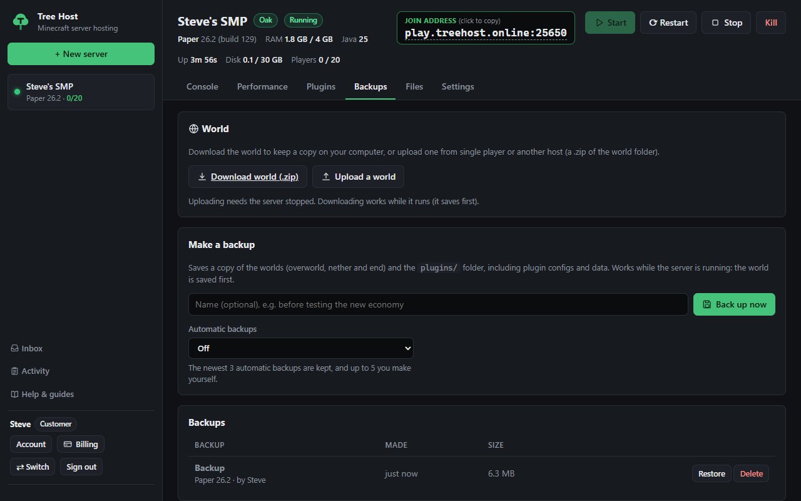Click the Inbox tray icon

14,348
